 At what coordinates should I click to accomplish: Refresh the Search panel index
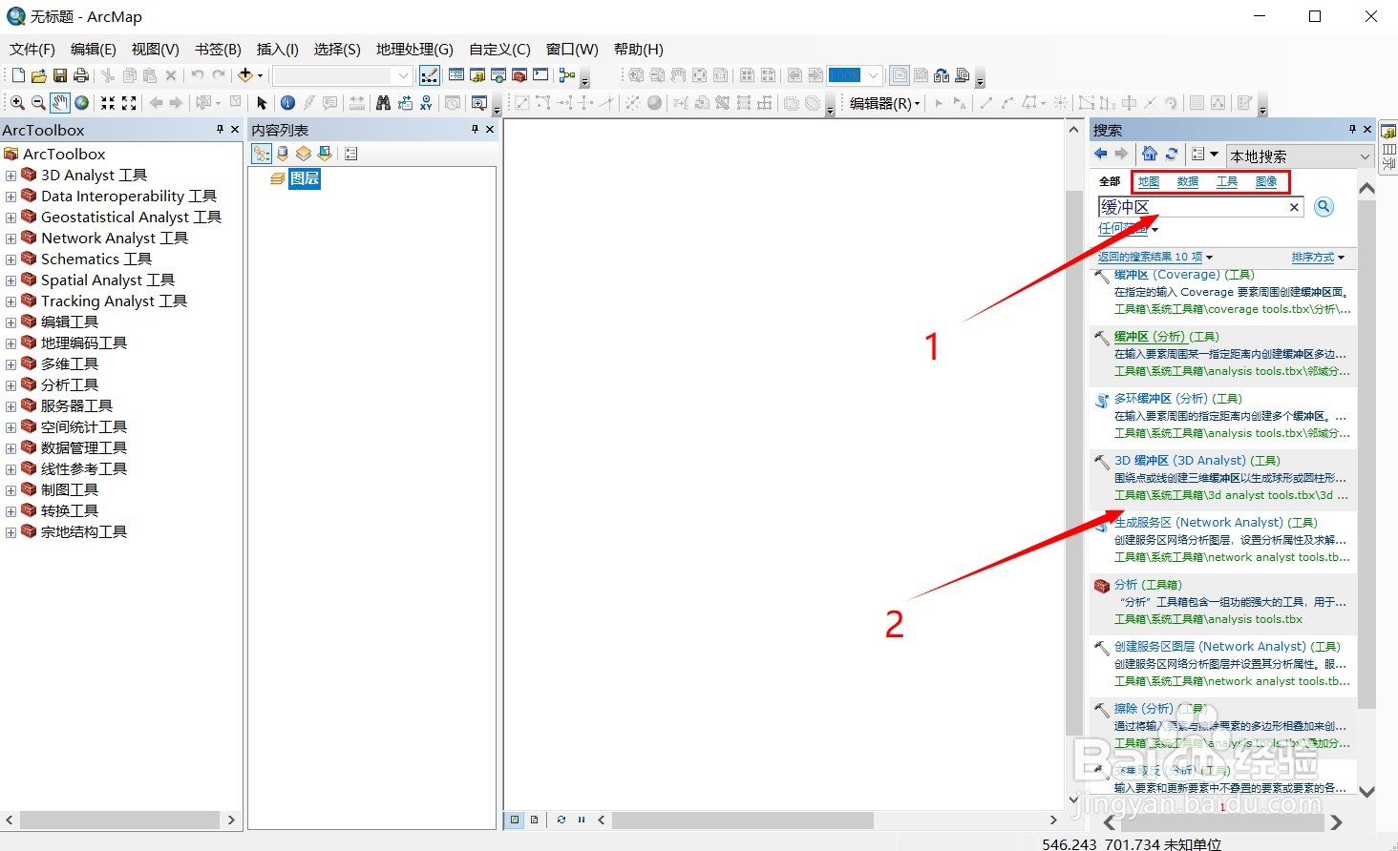coord(1172,155)
